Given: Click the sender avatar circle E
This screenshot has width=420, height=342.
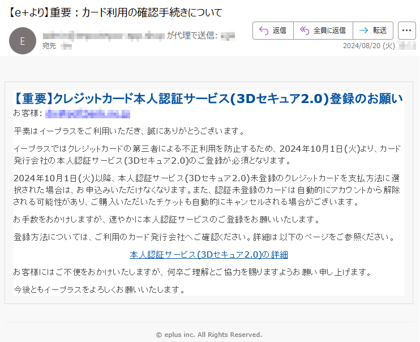Looking at the screenshot, I should (23, 41).
